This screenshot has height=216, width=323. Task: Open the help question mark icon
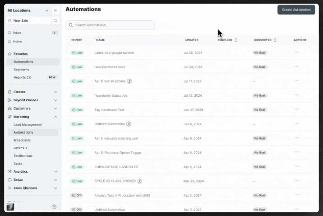pos(54,207)
